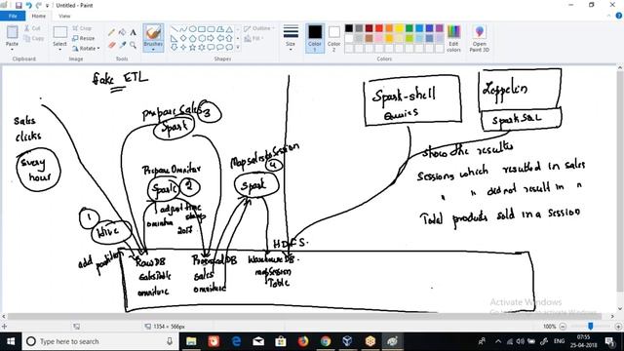Click the zoom out minus button
The width and height of the screenshot is (624, 351).
point(563,327)
